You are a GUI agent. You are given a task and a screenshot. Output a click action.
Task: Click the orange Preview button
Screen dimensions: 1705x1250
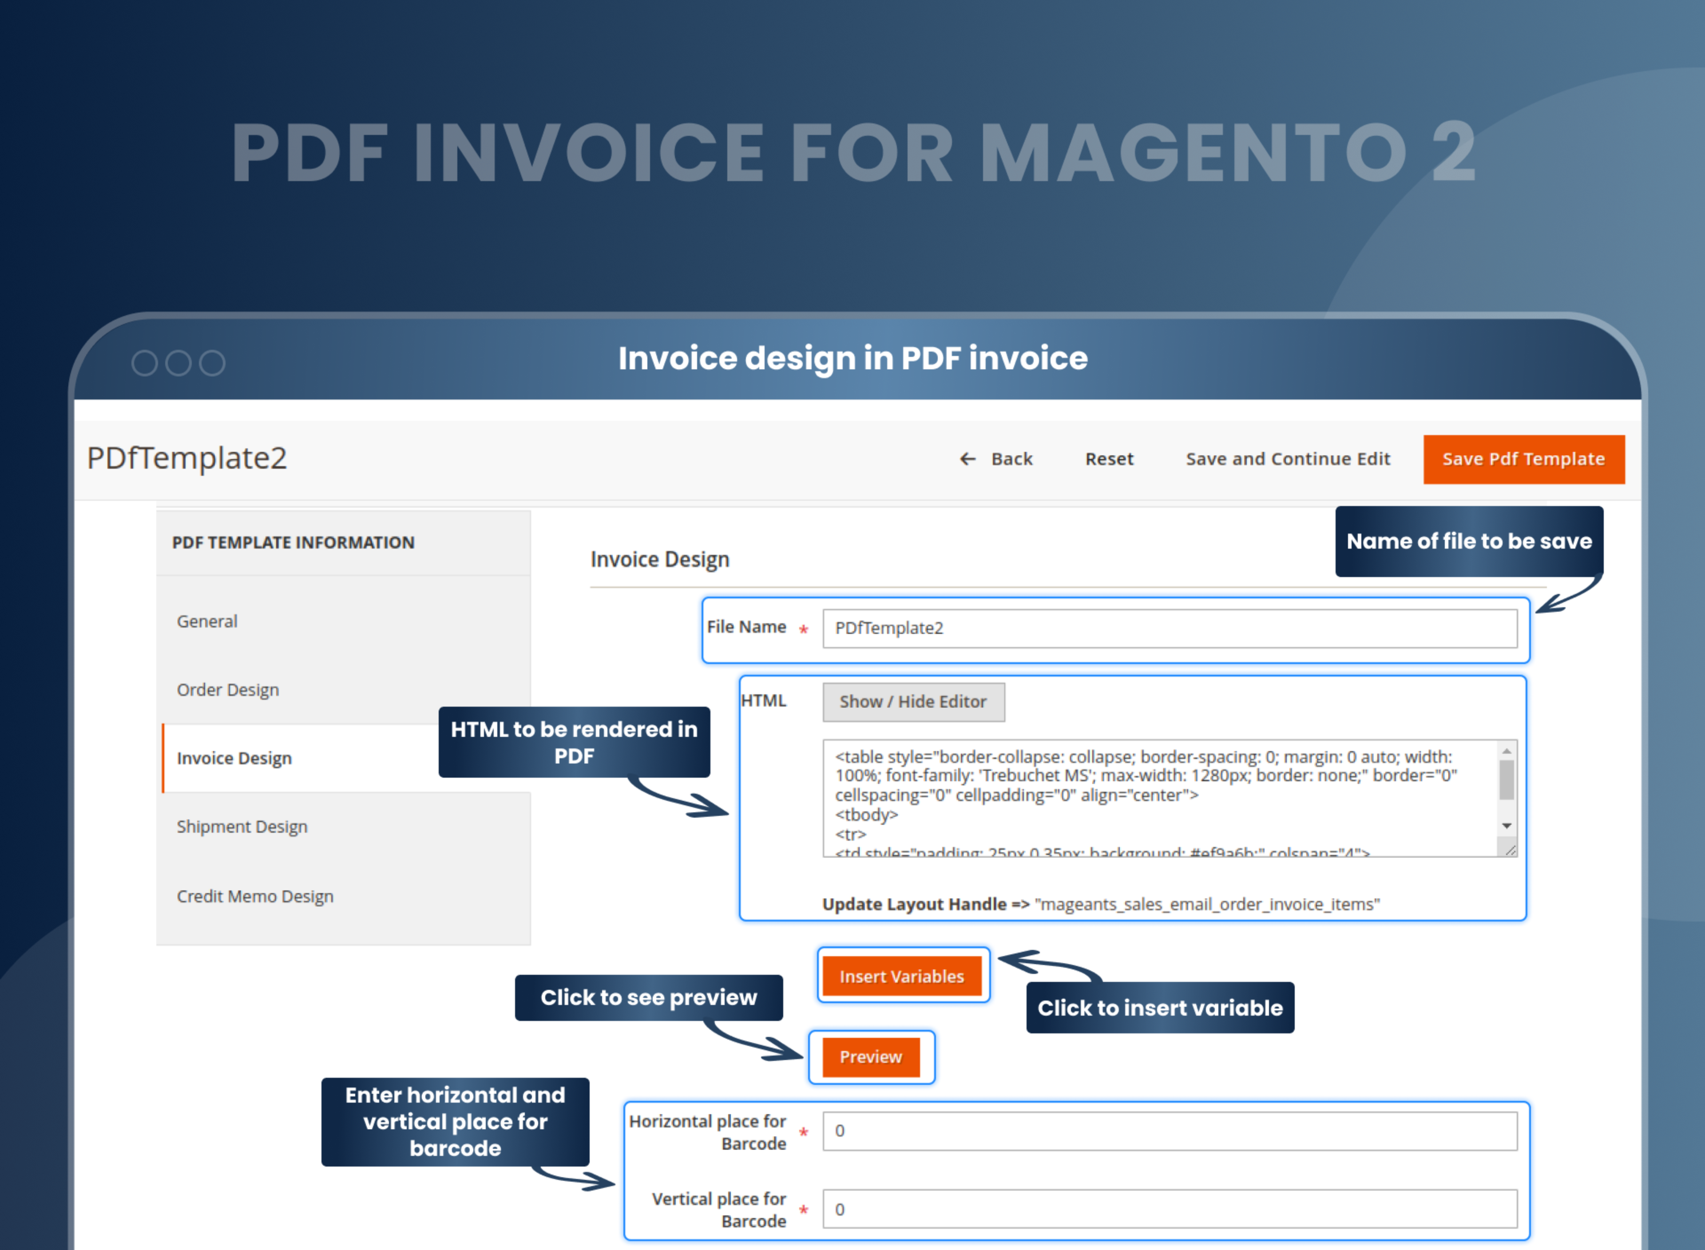click(871, 1057)
